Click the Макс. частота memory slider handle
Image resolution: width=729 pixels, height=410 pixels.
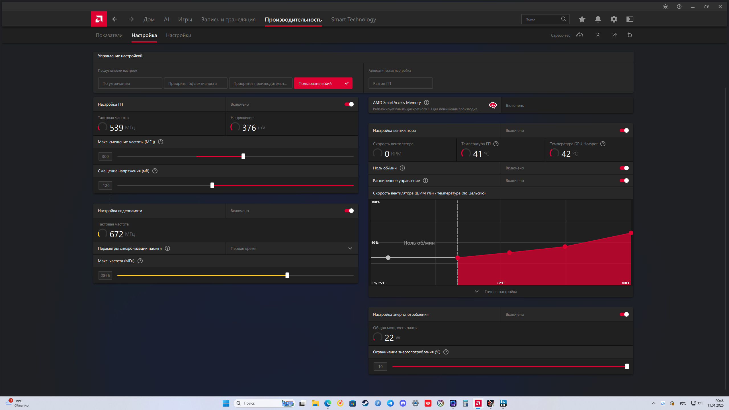(287, 275)
